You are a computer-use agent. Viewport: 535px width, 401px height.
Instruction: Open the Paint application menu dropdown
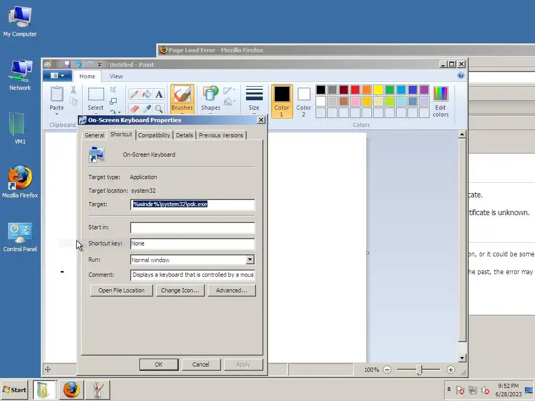[57, 76]
